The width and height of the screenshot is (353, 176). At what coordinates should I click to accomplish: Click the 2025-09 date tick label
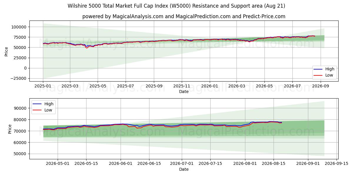pyautogui.click(x=154, y=86)
